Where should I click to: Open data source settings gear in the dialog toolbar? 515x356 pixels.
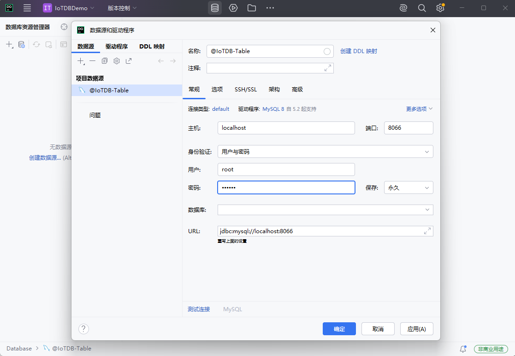(x=117, y=60)
